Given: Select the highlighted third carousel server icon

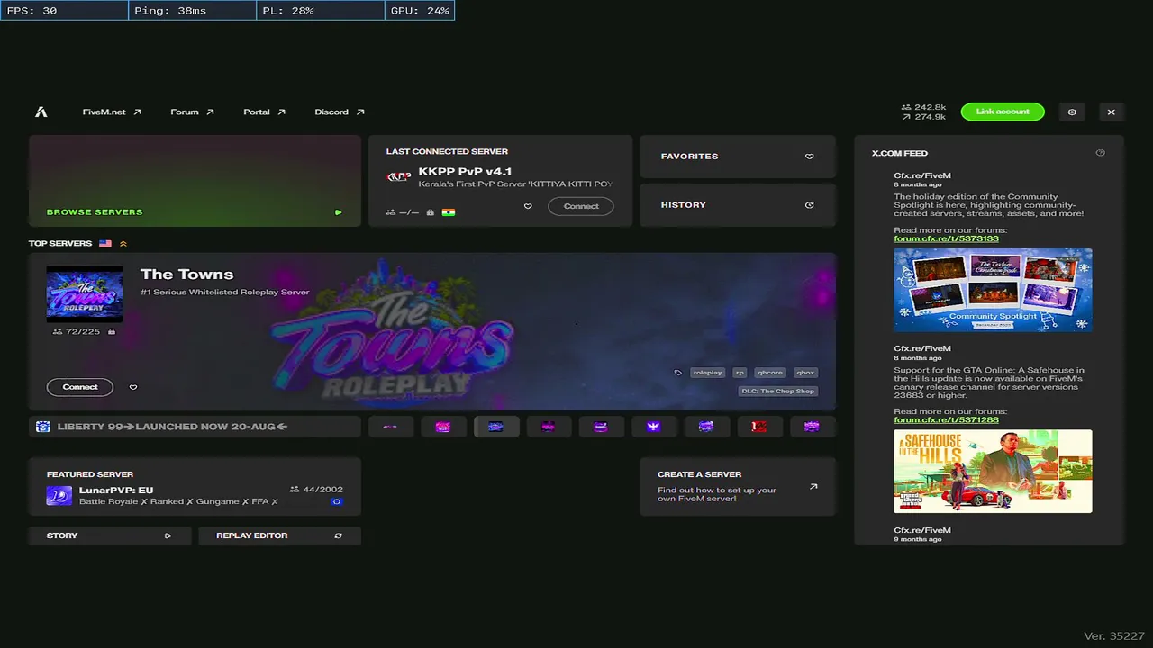Looking at the screenshot, I should 496,427.
